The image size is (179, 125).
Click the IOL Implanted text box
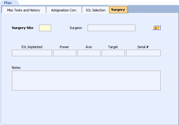pos(32,53)
